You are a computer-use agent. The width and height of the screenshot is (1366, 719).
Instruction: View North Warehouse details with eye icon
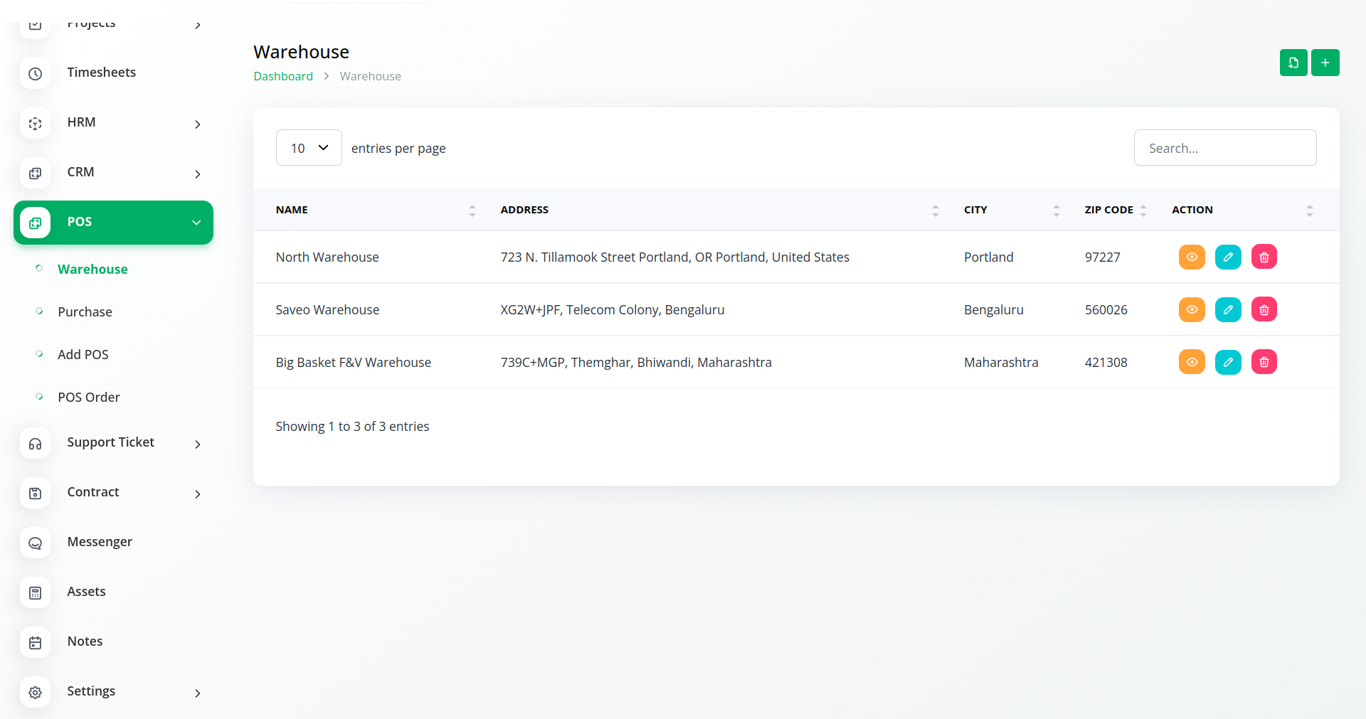click(1191, 257)
